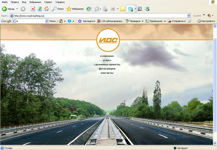Run Проверка spell check button

(x=133, y=21)
